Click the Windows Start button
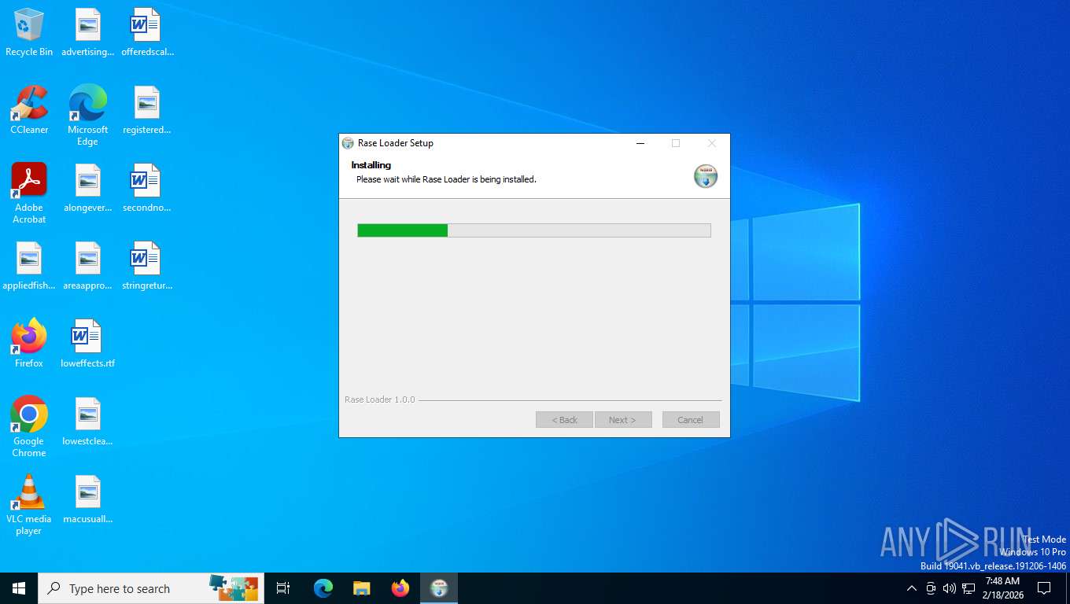The height and width of the screenshot is (604, 1070). pyautogui.click(x=19, y=588)
